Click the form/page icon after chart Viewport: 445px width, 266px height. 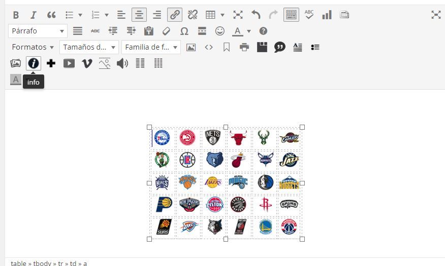tap(344, 15)
